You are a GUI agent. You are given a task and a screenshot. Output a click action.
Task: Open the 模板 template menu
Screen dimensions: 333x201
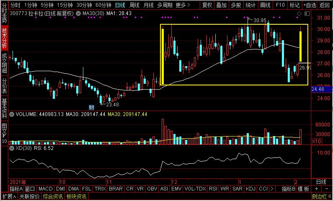click(x=303, y=189)
